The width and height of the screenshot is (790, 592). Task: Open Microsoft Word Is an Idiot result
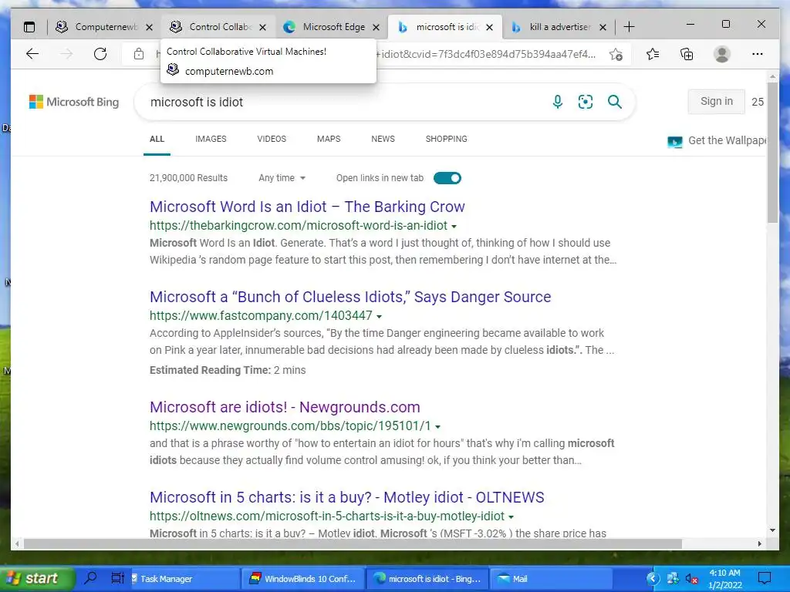coord(307,207)
